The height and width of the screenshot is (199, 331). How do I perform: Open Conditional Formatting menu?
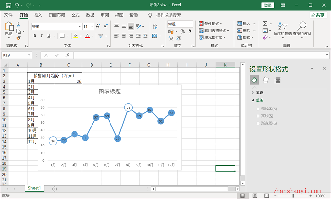(210, 24)
